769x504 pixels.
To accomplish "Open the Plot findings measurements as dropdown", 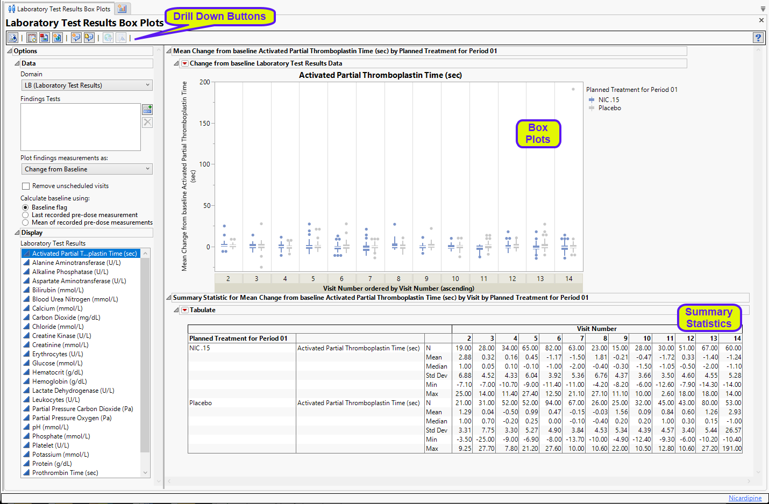I will coord(86,169).
